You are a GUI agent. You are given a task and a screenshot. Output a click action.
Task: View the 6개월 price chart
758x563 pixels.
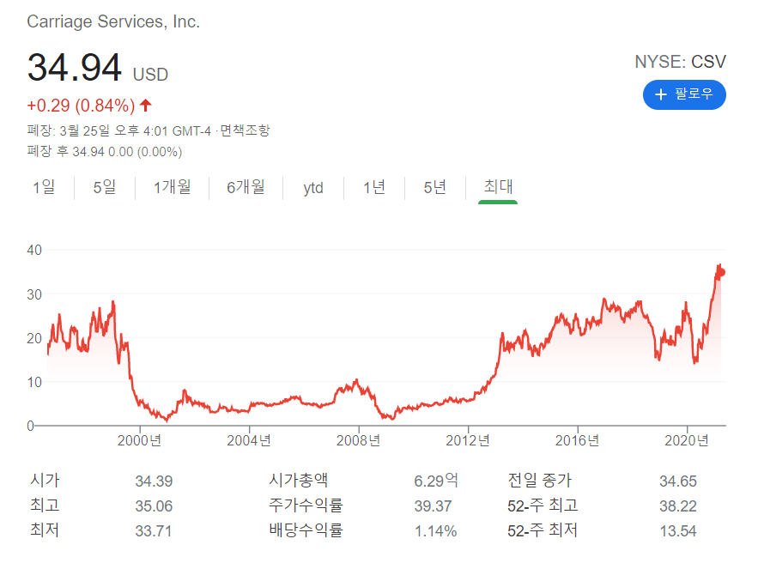click(247, 187)
